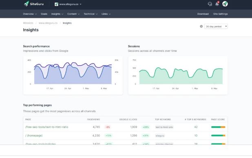
Task: Expand the Links menu
Action: click(106, 14)
